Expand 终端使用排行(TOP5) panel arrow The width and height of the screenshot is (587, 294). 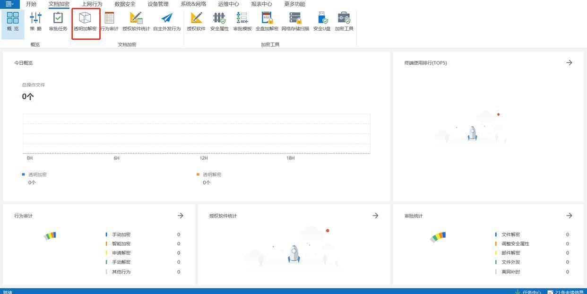tap(569, 62)
